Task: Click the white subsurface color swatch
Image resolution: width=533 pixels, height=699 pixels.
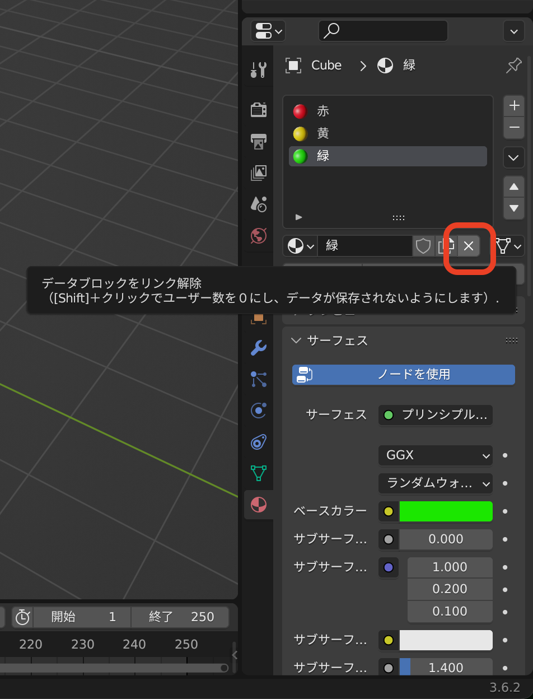Action: [446, 640]
